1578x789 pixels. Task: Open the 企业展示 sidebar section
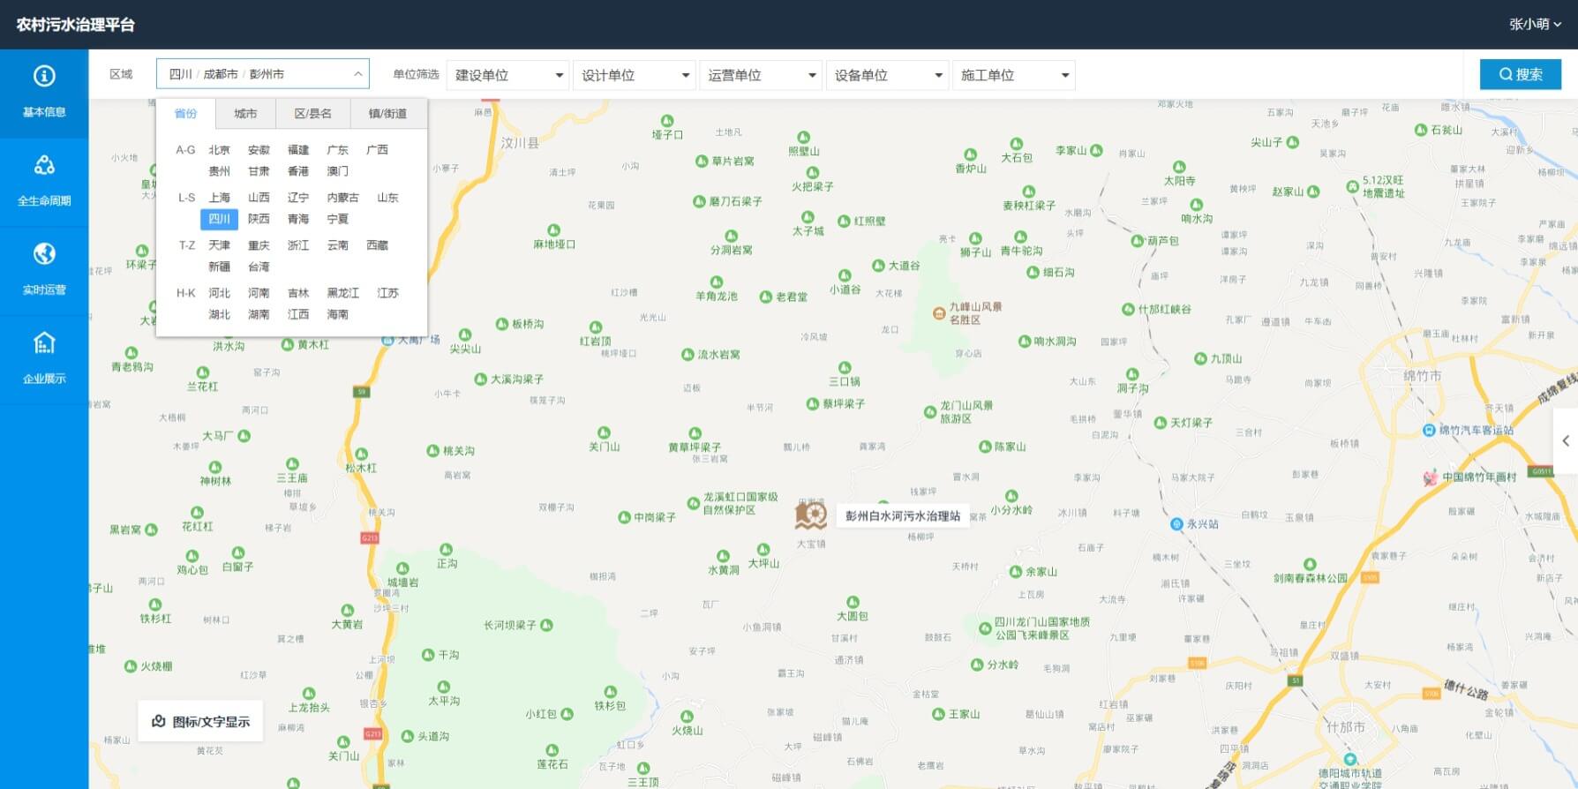coord(44,359)
